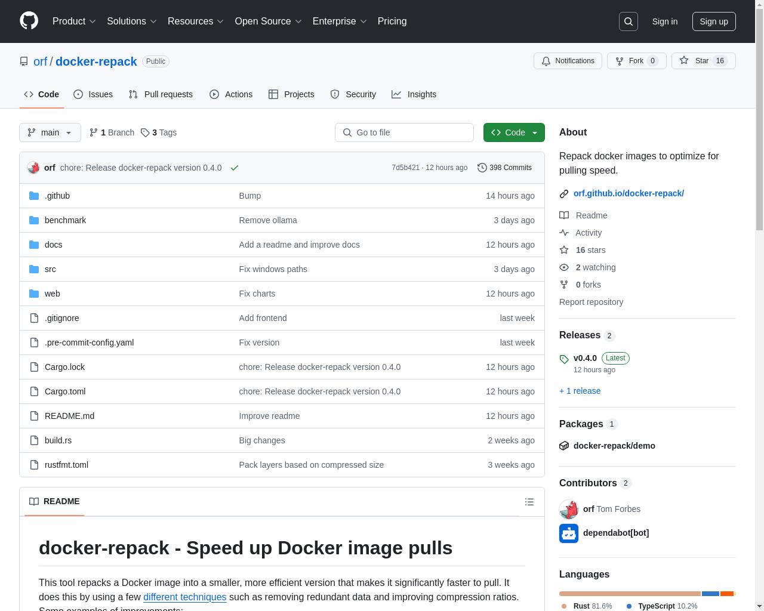Viewport: 764px width, 611px height.
Task: Click the .pre-commit-config.yaml file icon
Action: (x=34, y=342)
